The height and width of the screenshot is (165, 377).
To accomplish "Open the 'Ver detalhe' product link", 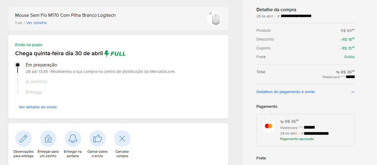I will click(37, 23).
